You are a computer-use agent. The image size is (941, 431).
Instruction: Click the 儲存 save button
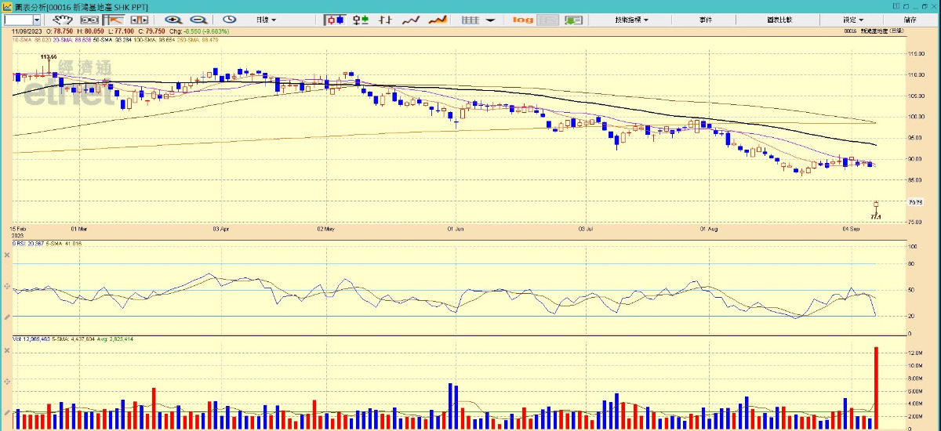point(910,20)
